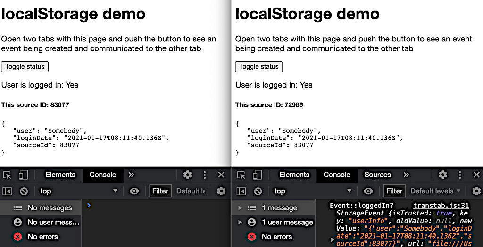Toggle console sidebar in left DevTools

click(7, 191)
